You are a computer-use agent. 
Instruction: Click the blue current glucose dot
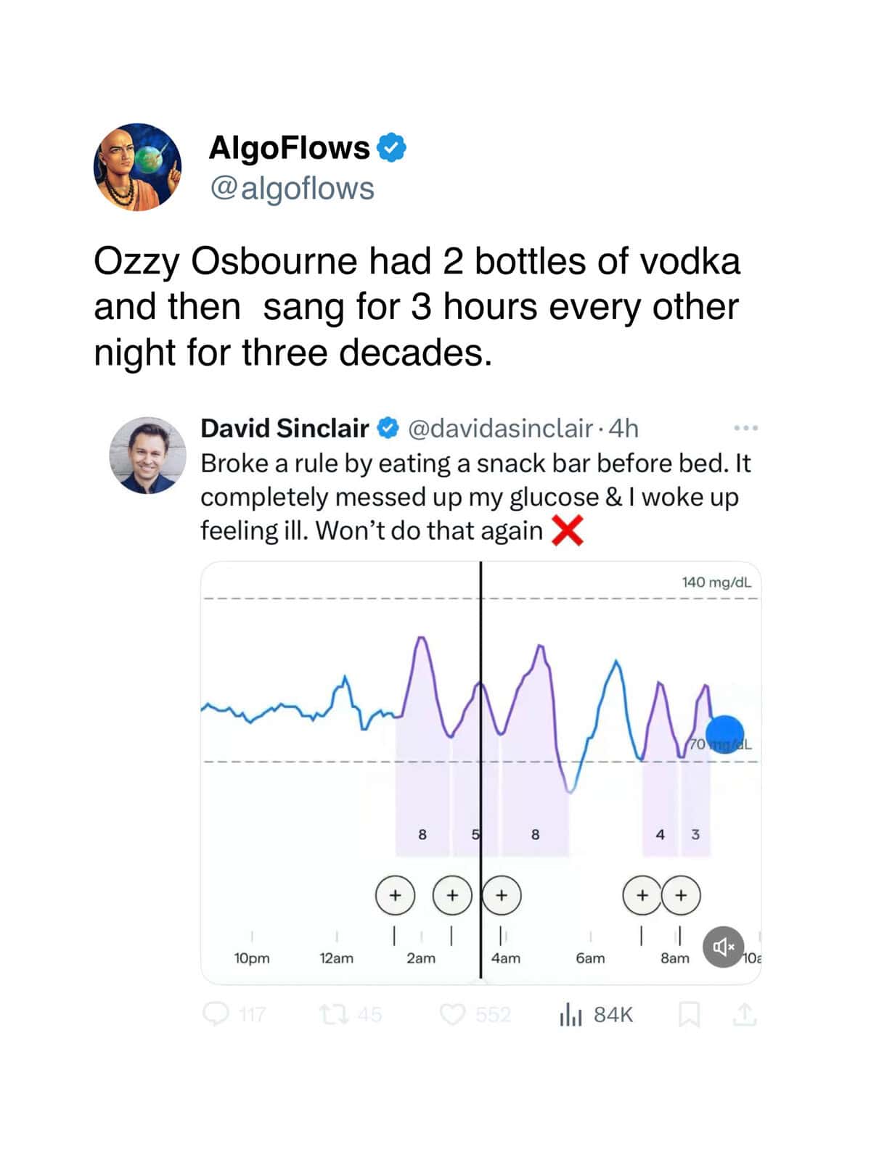[x=724, y=733]
